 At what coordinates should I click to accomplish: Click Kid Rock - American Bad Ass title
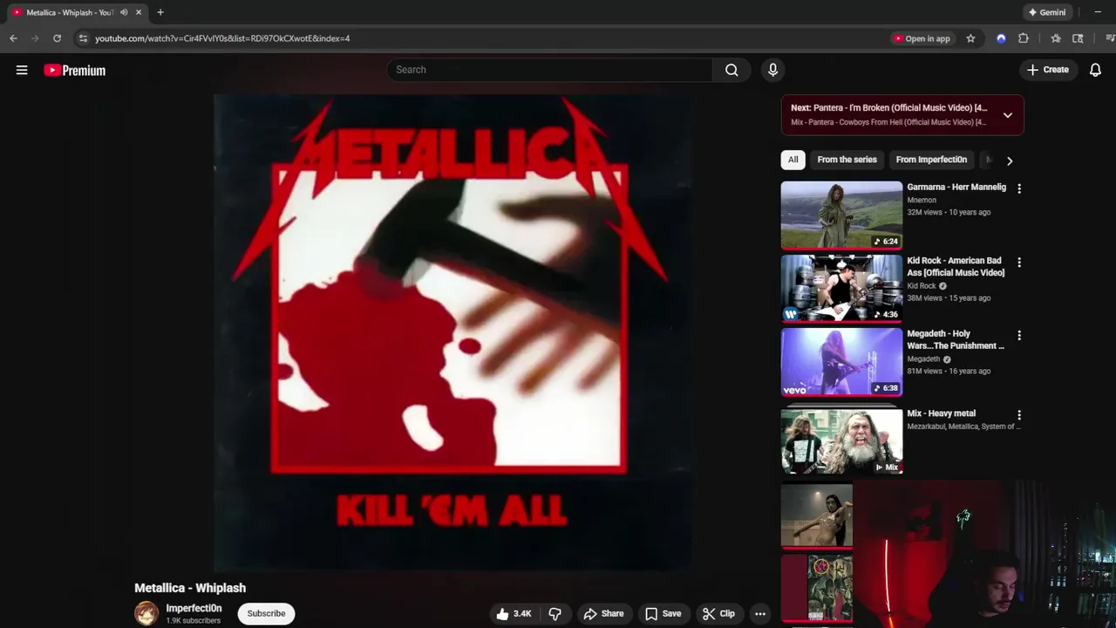(956, 266)
